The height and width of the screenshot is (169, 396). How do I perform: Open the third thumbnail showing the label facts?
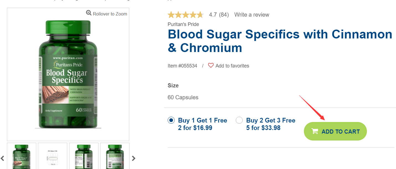point(84,156)
